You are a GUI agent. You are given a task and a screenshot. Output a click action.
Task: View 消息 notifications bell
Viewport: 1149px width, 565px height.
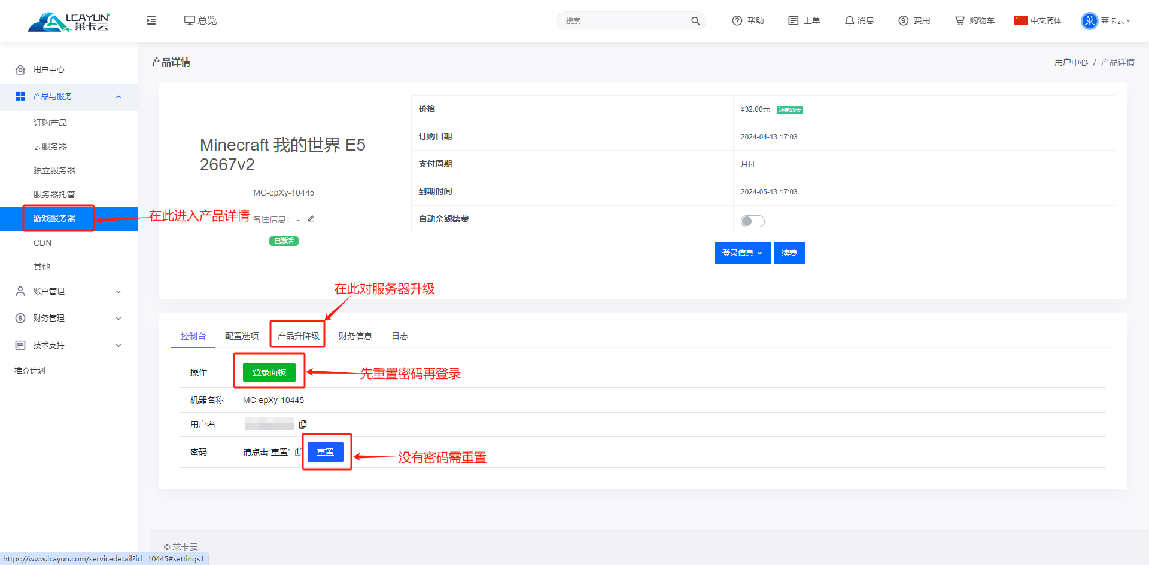(x=859, y=20)
